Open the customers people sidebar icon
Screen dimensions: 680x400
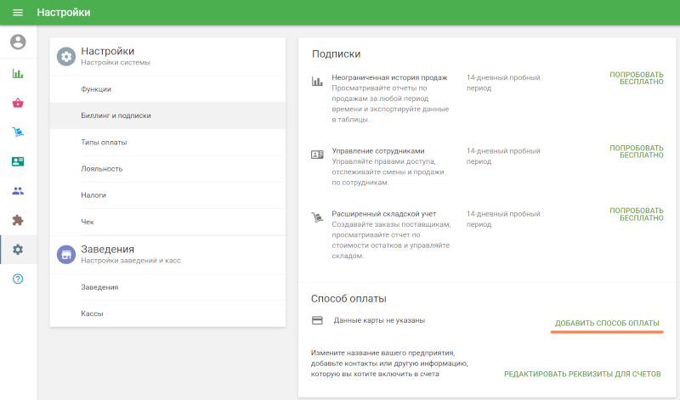(x=18, y=191)
